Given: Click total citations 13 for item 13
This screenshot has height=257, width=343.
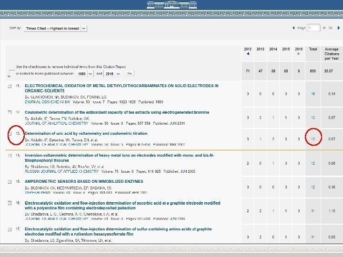Looking at the screenshot, I should [x=313, y=139].
